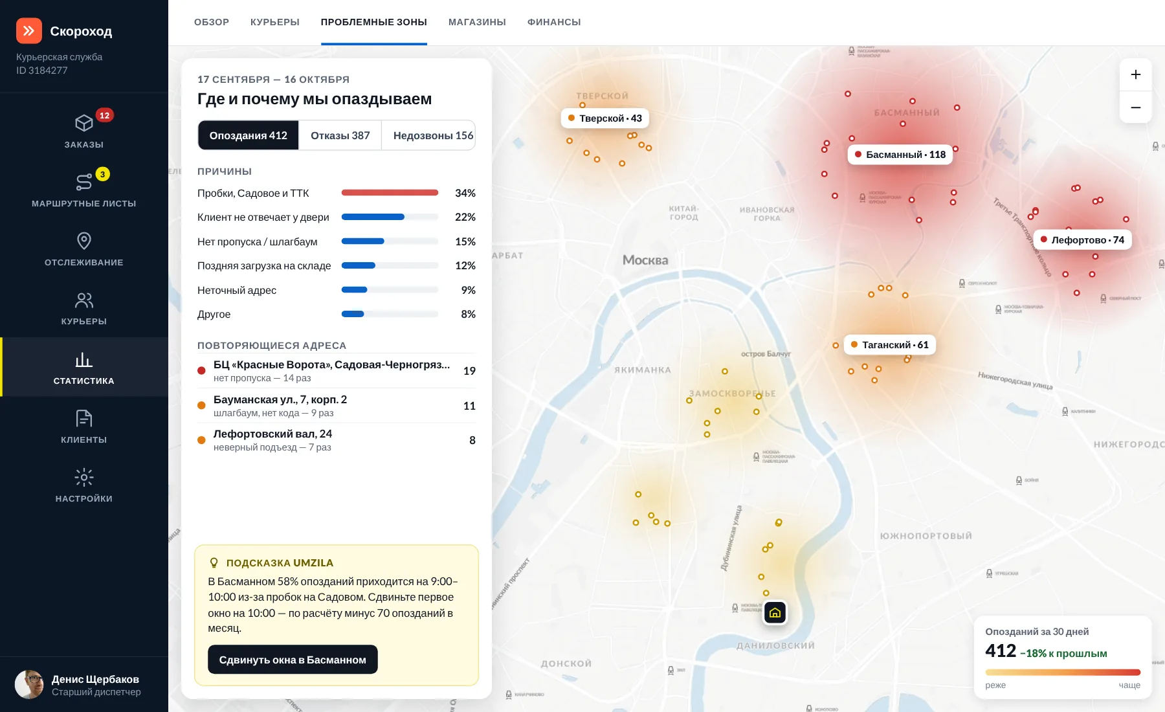The width and height of the screenshot is (1165, 712).
Task: Click the warehouse home marker on map
Action: coord(775,612)
